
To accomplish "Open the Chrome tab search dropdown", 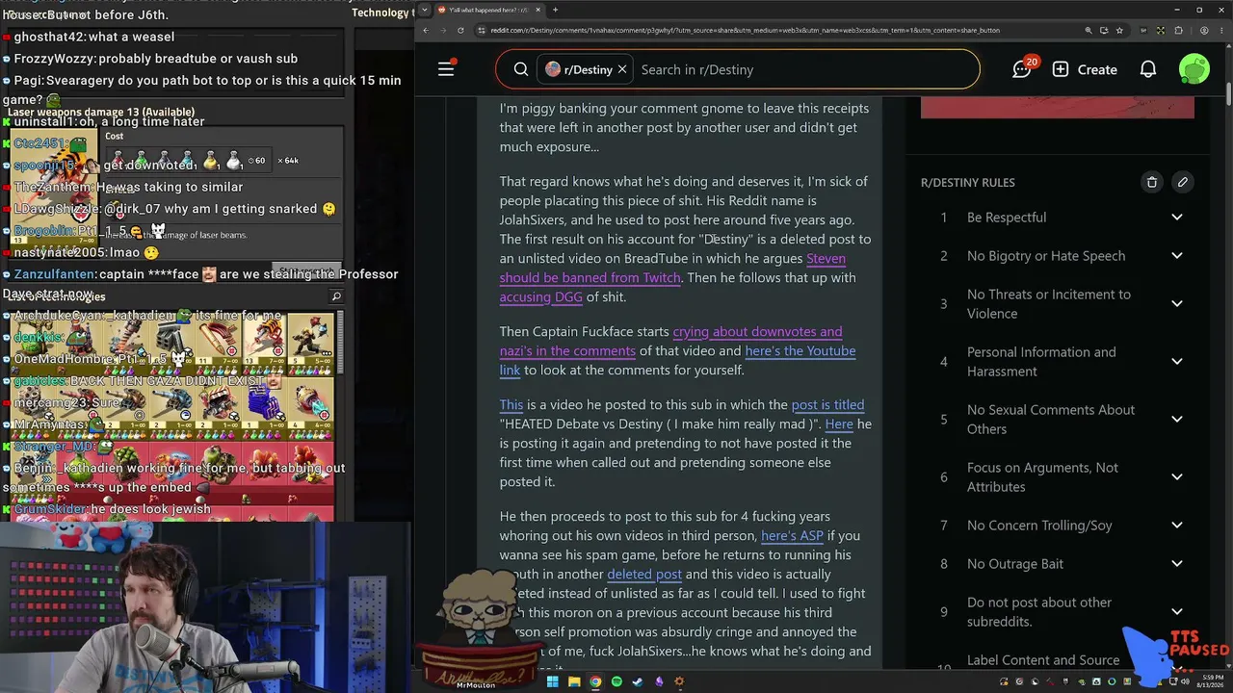I will tap(425, 10).
